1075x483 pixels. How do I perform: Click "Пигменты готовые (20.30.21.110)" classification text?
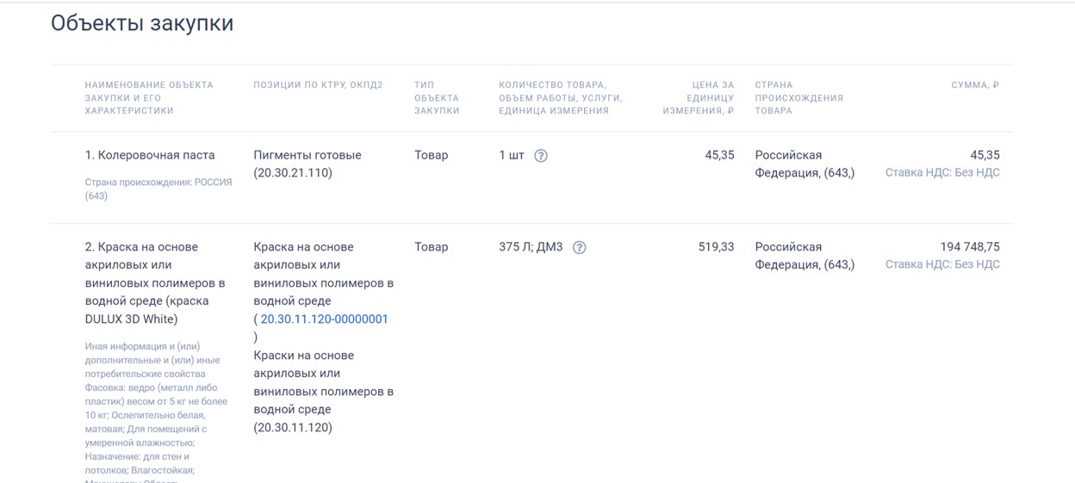308,164
